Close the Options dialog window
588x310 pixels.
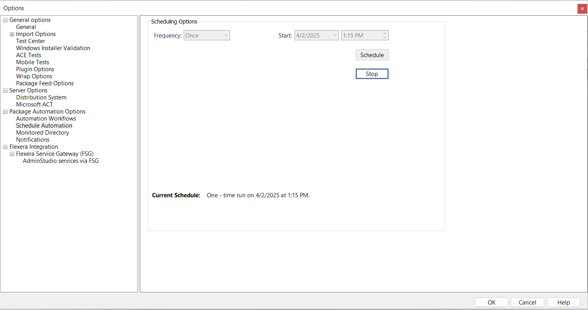[582, 9]
